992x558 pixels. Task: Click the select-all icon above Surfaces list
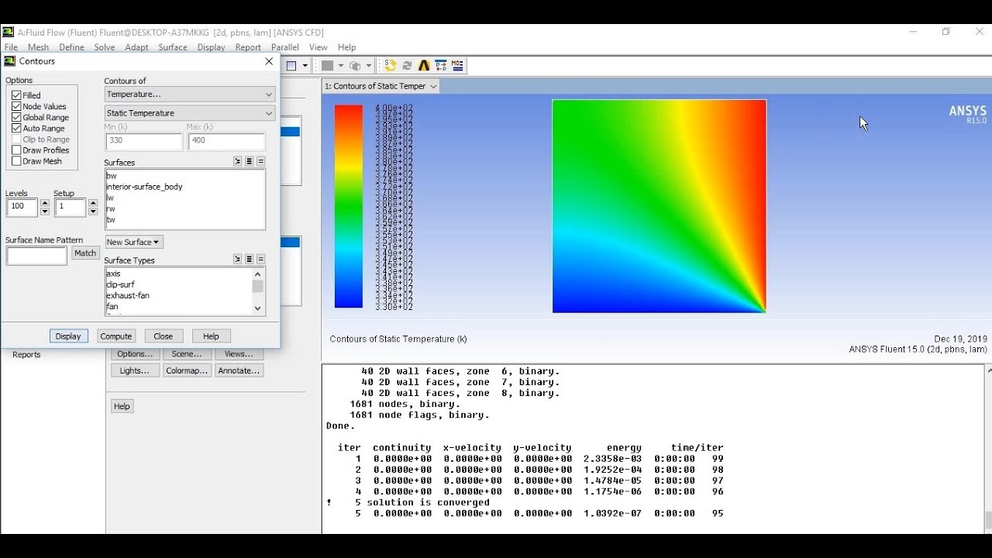click(238, 162)
